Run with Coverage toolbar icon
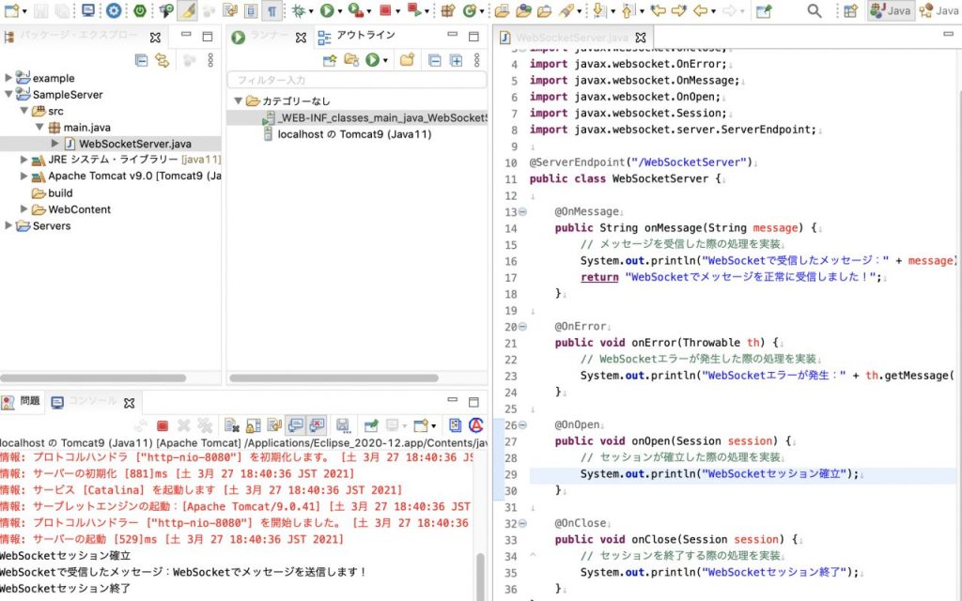Screen dimensions: 962x601 (355, 11)
